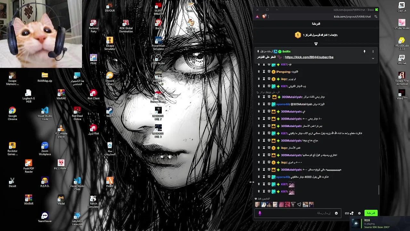Open Brave Rewards triangle icon

point(257,16)
